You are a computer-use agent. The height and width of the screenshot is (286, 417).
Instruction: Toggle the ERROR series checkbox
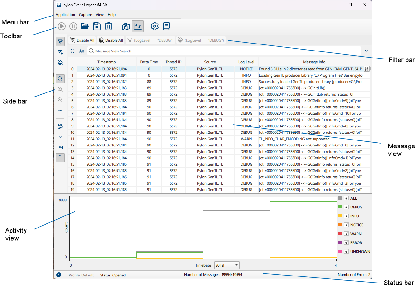tap(346, 243)
